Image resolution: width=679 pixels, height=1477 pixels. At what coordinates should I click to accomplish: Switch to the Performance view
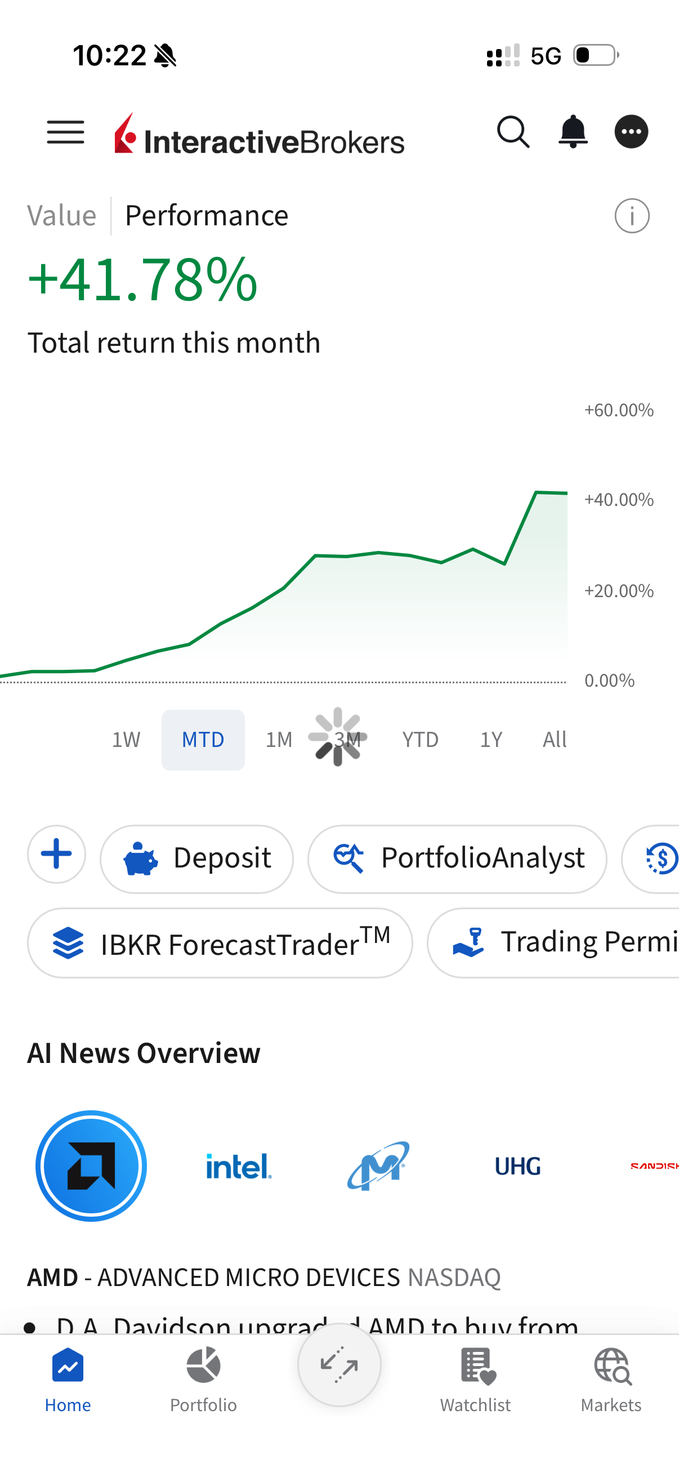(x=206, y=216)
